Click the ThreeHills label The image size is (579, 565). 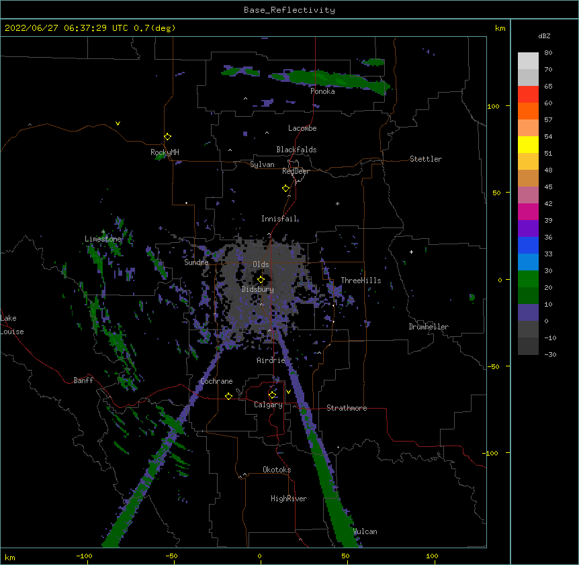point(361,280)
